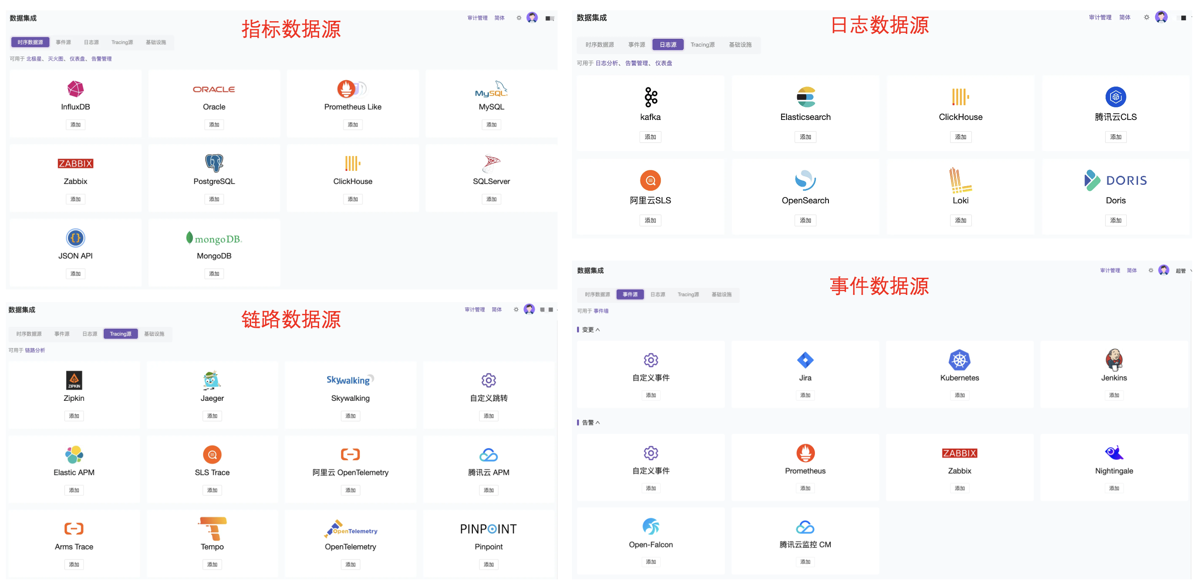
Task: Click the 阿里云 OpenTelemetry bracket icon
Action: 350,454
